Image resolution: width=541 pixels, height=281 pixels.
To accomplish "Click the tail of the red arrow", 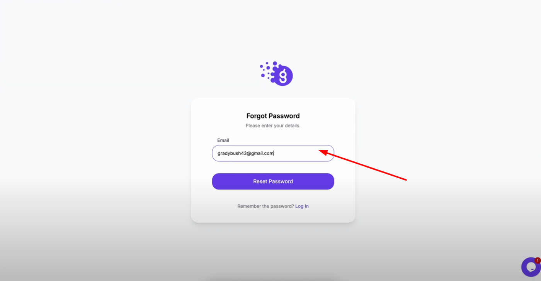I will [405, 179].
